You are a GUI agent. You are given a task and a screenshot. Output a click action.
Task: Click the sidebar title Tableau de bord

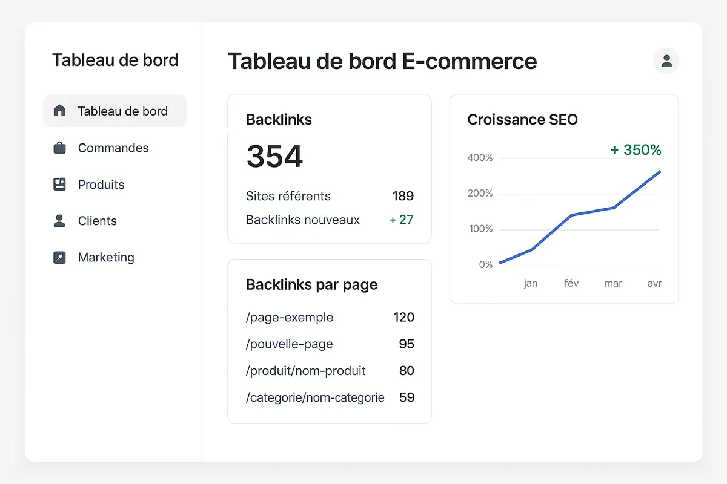[115, 60]
